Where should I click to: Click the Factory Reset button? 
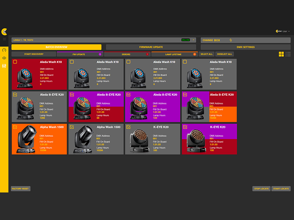coord(20,188)
